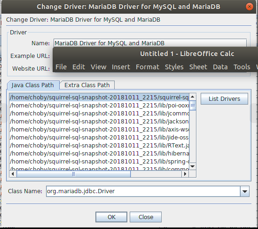Click the vertical scrollbar thumb
The height and width of the screenshot is (229, 258).
click(193, 105)
